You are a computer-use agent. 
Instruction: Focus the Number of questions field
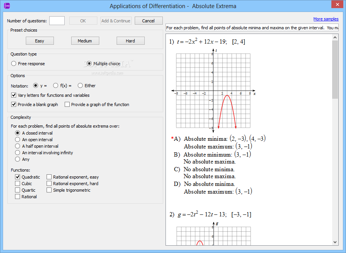(x=57, y=20)
